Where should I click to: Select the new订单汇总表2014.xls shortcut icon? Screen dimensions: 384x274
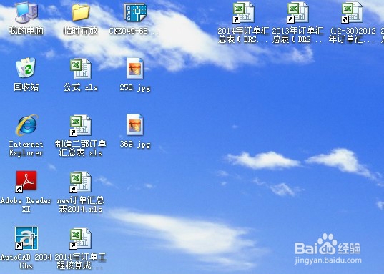[x=80, y=182]
